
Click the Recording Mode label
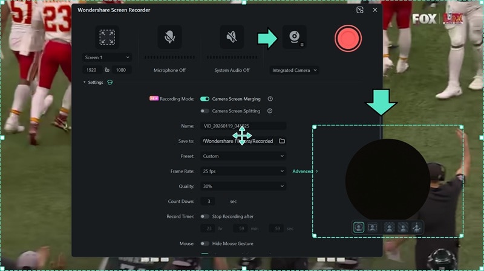tap(177, 99)
